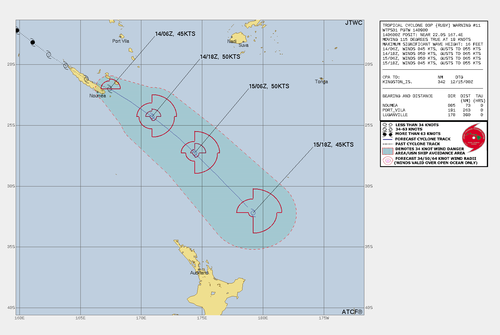Click the '15/06Z, 50KTS' forecast label
This screenshot has height=335, width=500.
point(269,86)
